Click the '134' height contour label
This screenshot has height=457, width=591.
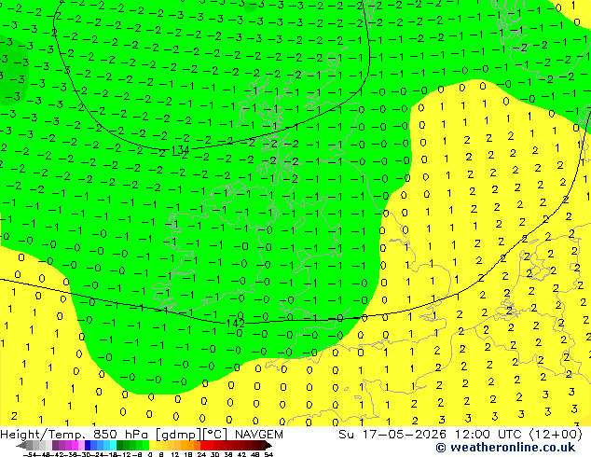point(180,150)
